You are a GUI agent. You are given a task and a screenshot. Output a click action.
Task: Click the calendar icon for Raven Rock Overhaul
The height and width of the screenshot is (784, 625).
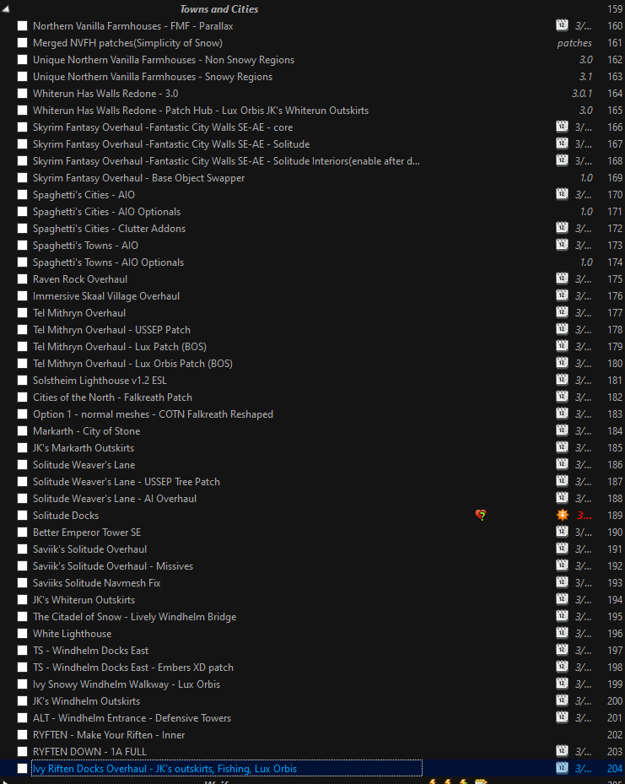coord(563,278)
